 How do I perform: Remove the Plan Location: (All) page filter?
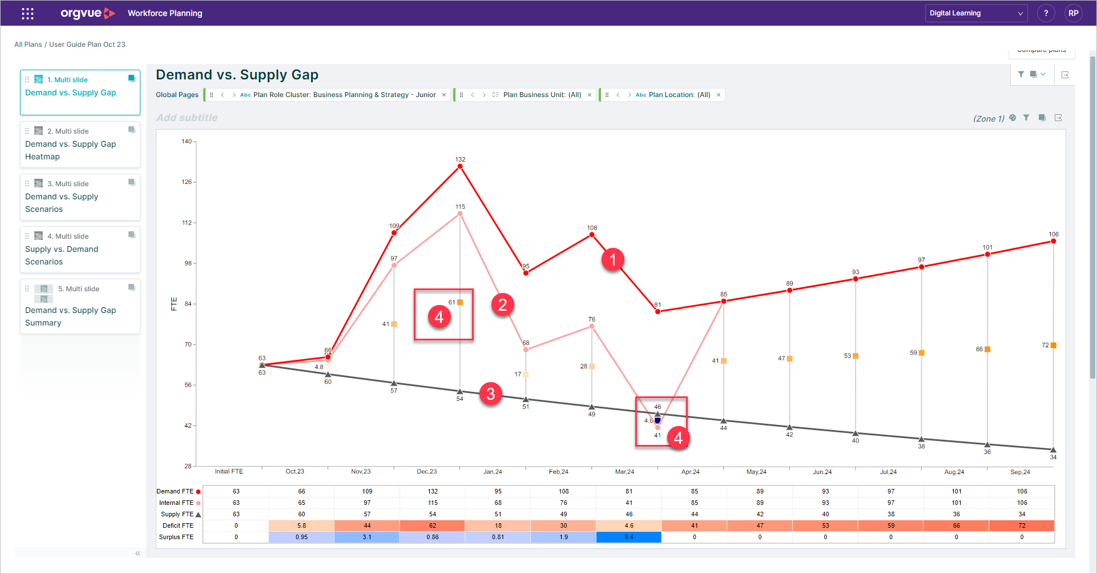click(718, 94)
